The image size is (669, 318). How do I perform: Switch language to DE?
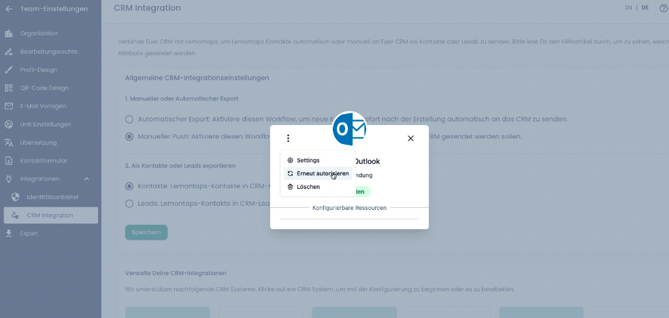[x=645, y=7]
